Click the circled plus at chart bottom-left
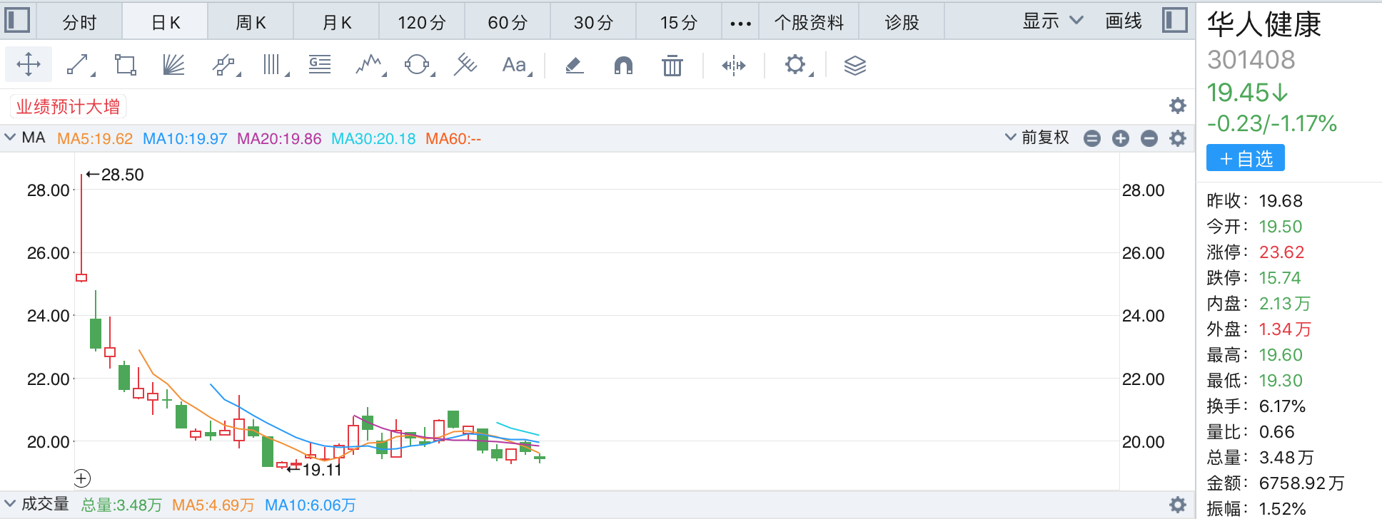Screen dimensions: 1382x519 point(82,478)
